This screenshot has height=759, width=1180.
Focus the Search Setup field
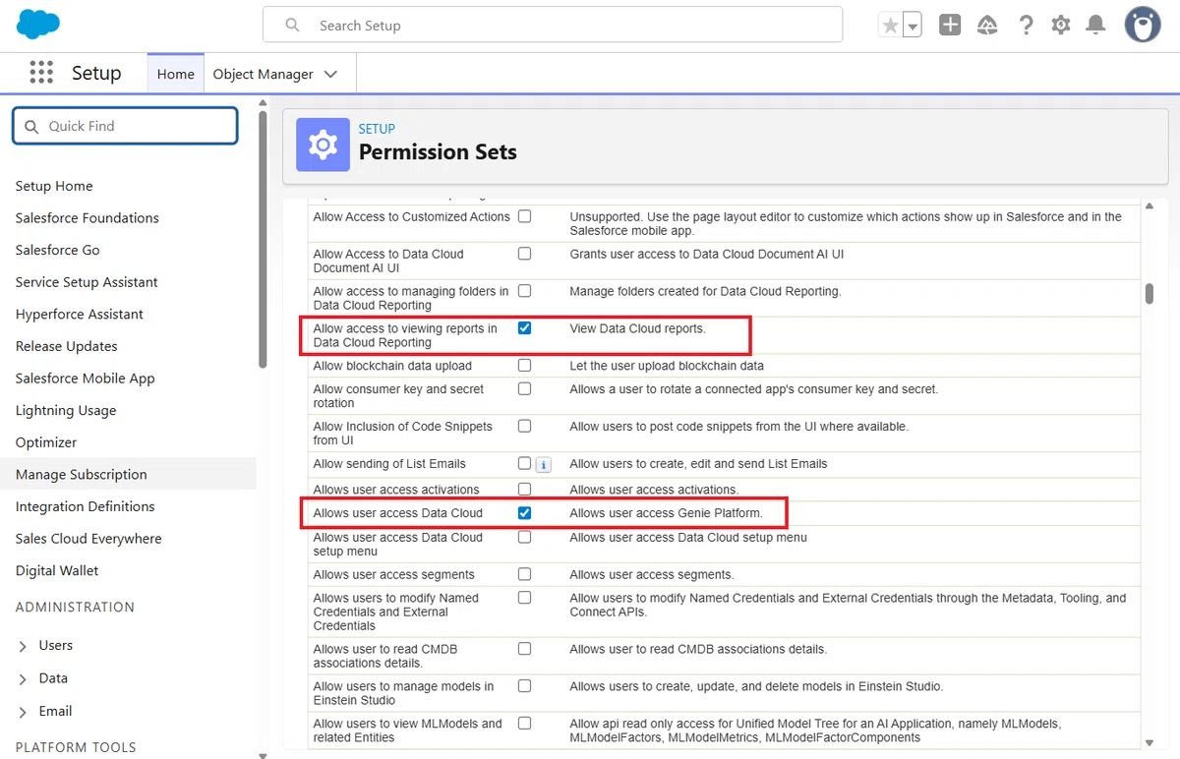coord(553,25)
